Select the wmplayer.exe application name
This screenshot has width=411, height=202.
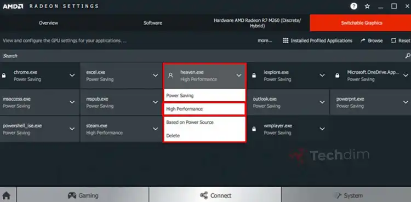278,126
